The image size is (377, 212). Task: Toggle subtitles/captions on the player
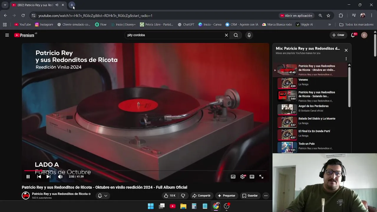233,177
